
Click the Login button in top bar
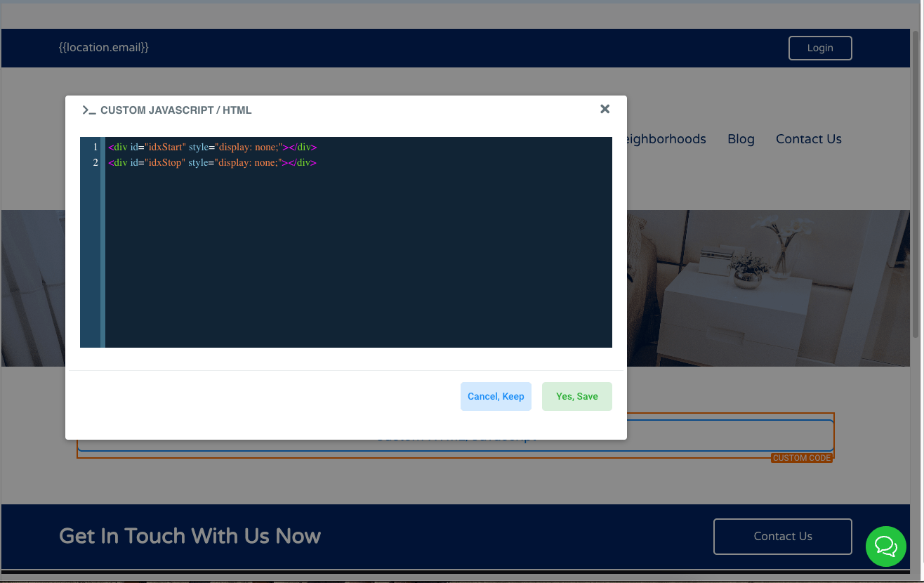[x=819, y=48]
